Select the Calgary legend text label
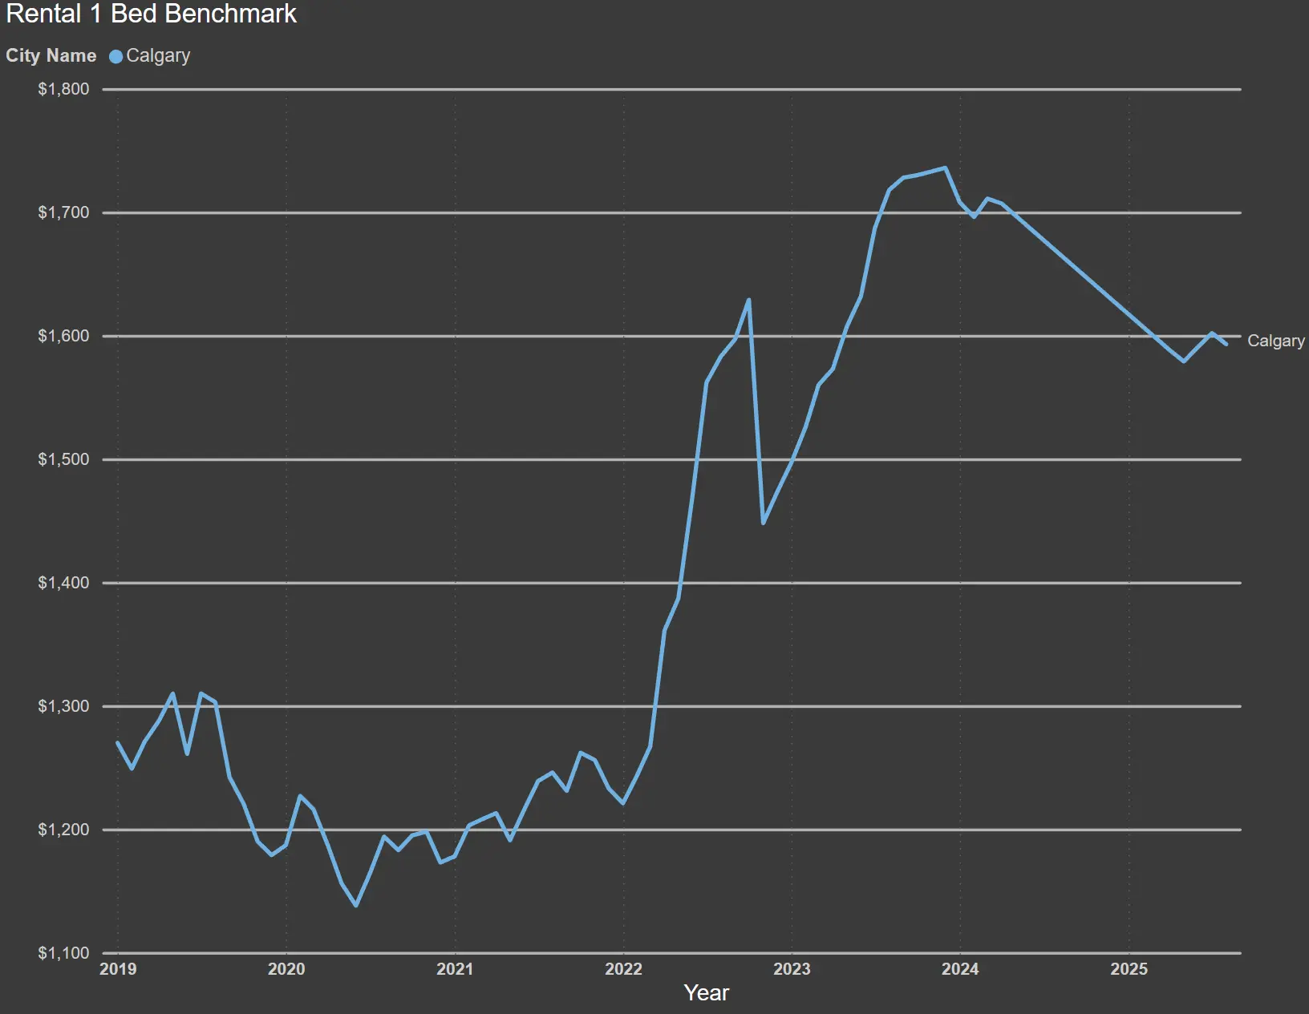The height and width of the screenshot is (1014, 1309). [x=158, y=56]
